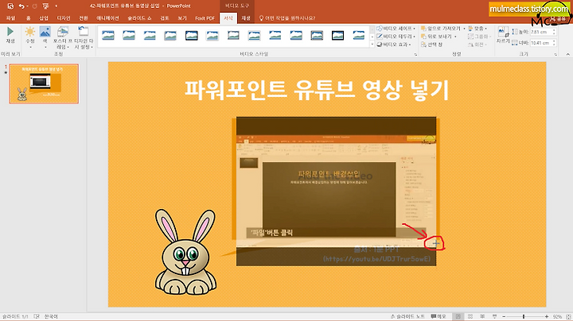Screen dimensions: 573x321
Task: Select slide 1 thumbnail in slide panel
Action: coord(44,84)
